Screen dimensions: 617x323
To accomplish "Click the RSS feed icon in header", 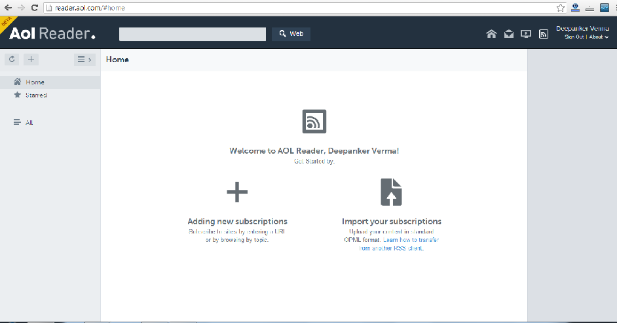I will pos(544,34).
